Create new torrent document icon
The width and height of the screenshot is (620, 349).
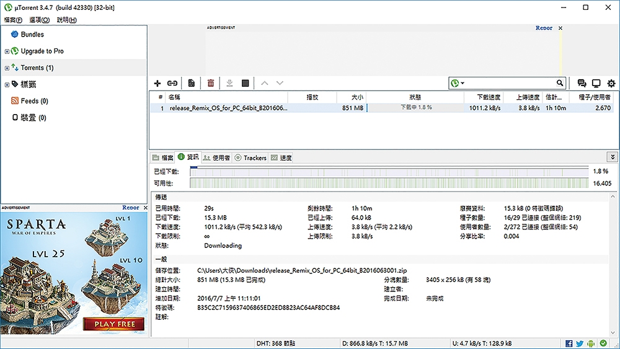click(x=192, y=84)
